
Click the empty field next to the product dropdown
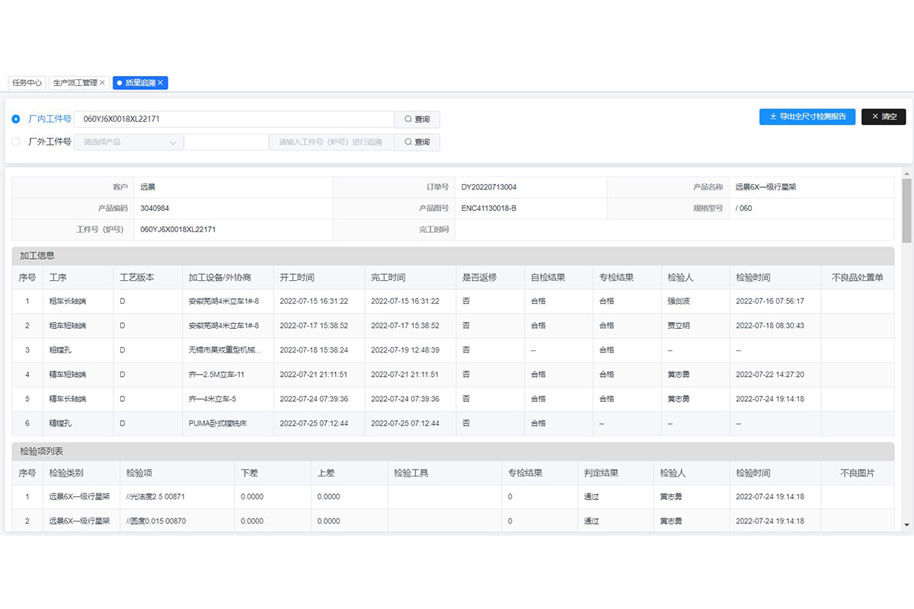pyautogui.click(x=226, y=142)
